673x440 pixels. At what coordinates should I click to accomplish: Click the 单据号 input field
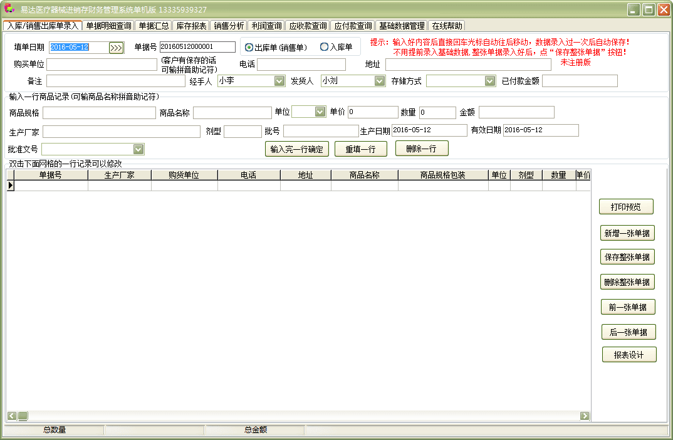click(x=197, y=47)
